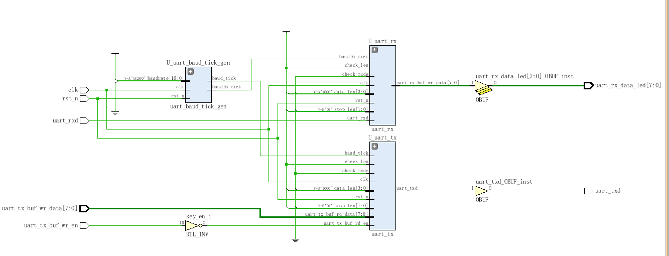Image resolution: width=669 pixels, height=256 pixels.
Task: Select the U_uart_rx instance label
Action: 382,41
